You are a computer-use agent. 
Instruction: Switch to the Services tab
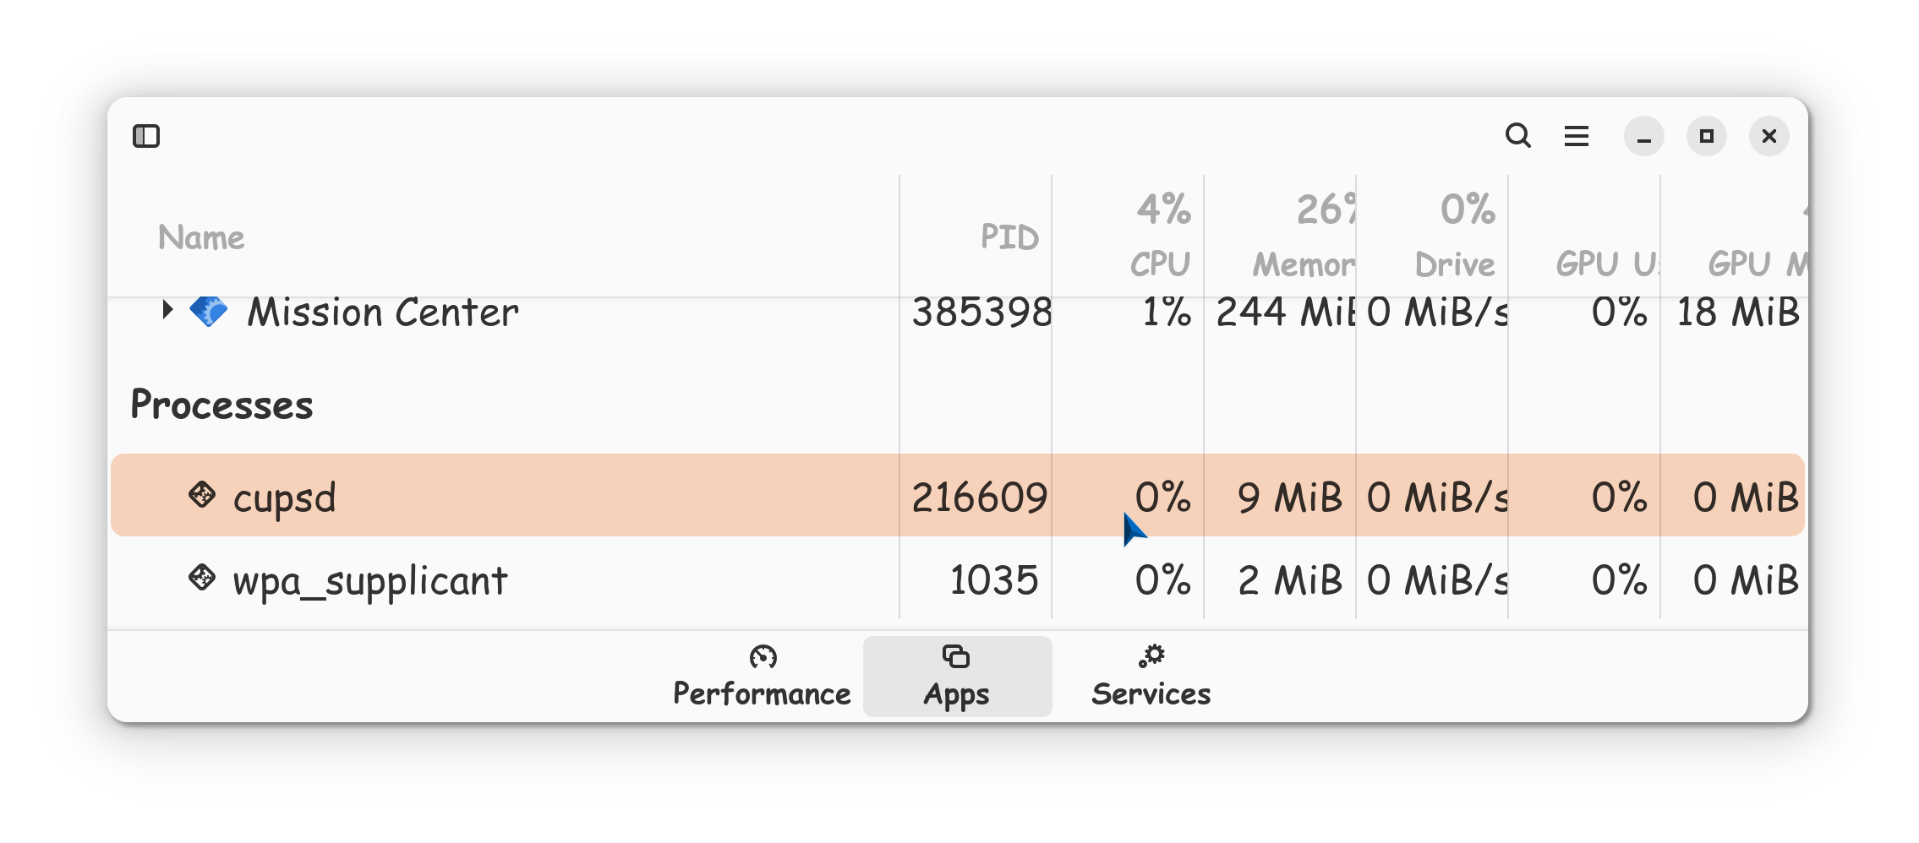coord(1151,677)
